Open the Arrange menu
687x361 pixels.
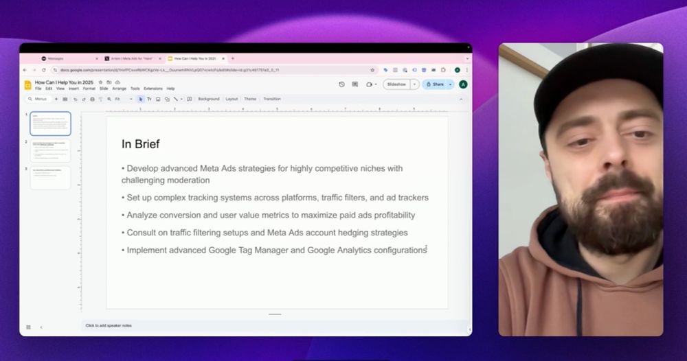tap(119, 89)
